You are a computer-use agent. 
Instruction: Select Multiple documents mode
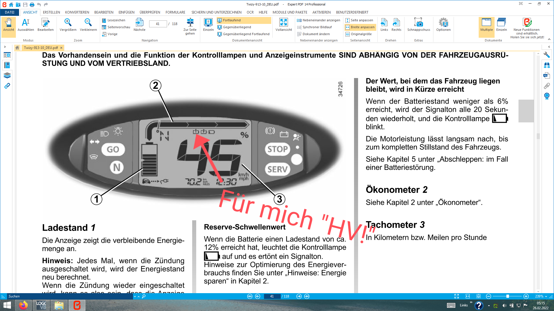coord(486,24)
